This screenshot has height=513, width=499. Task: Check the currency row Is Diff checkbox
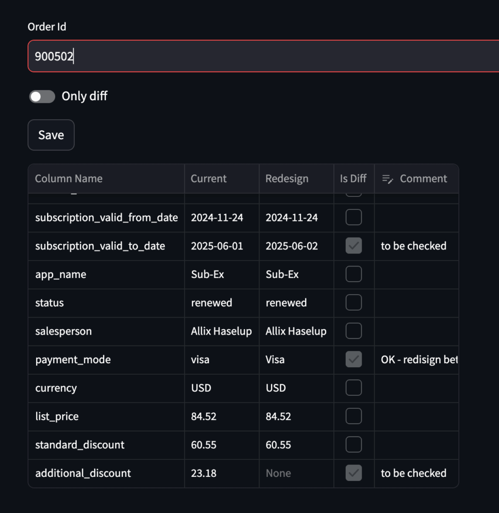(x=354, y=388)
